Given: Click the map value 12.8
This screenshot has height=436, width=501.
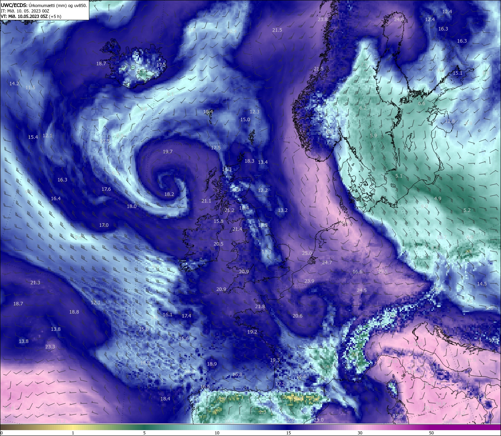Looking at the screenshot, I should pos(450,121).
